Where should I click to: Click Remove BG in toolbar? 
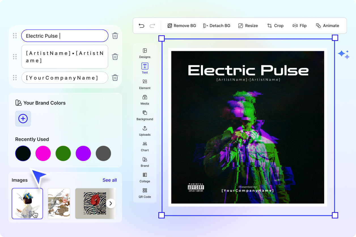(x=182, y=26)
